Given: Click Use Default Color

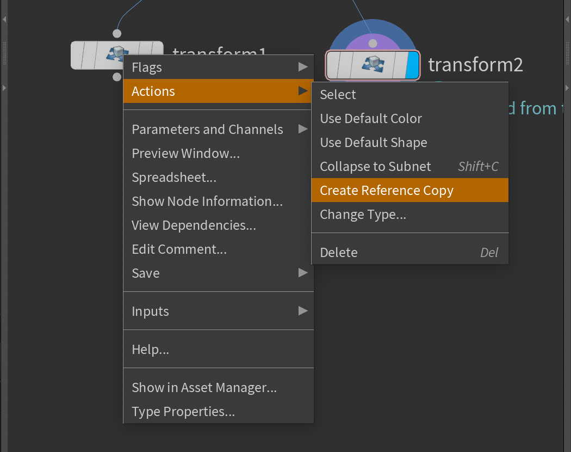Looking at the screenshot, I should (371, 119).
